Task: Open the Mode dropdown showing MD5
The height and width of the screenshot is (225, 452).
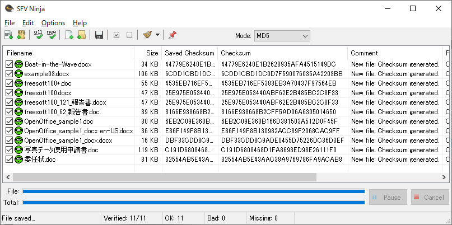Action: [x=282, y=36]
